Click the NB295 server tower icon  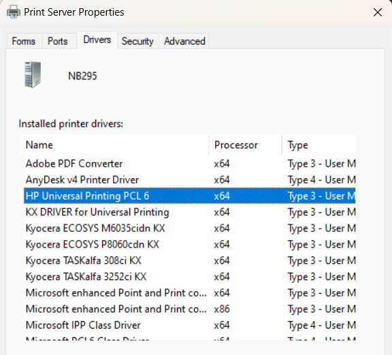(x=33, y=75)
